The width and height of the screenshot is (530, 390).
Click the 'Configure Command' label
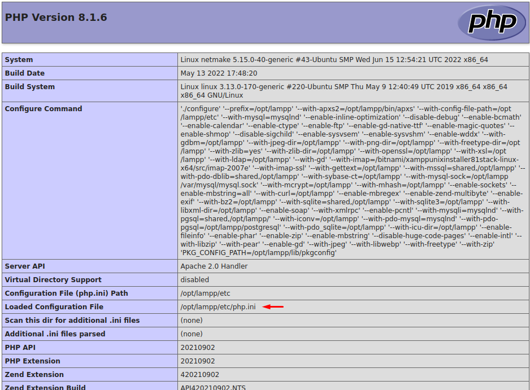point(44,109)
